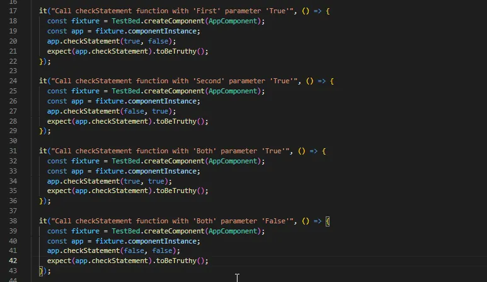Click componentInstance on line 26
Viewport: 487px width, 282px height.
click(162, 101)
